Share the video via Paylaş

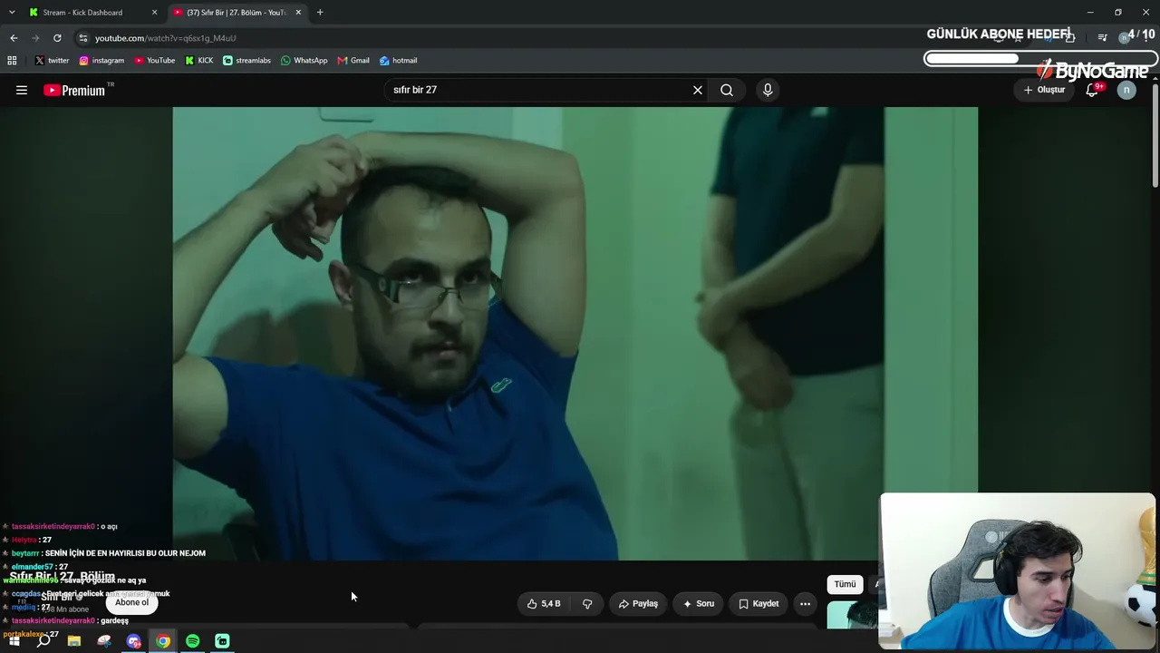[638, 603]
